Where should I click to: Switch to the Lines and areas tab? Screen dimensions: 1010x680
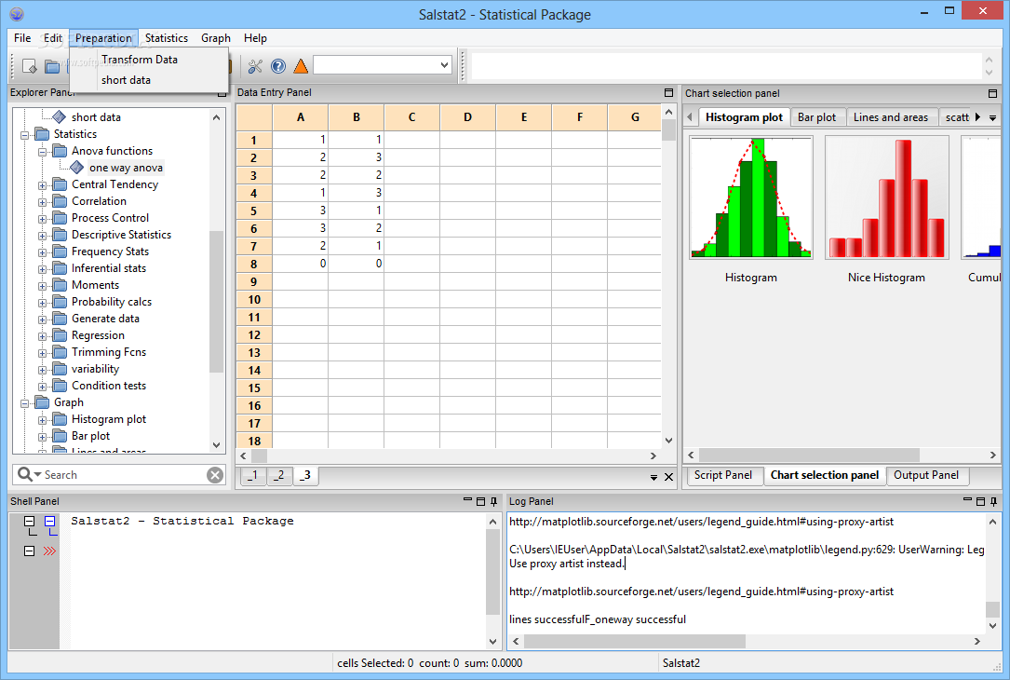point(891,117)
